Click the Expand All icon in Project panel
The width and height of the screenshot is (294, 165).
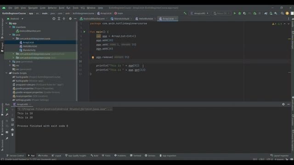pos(59,19)
